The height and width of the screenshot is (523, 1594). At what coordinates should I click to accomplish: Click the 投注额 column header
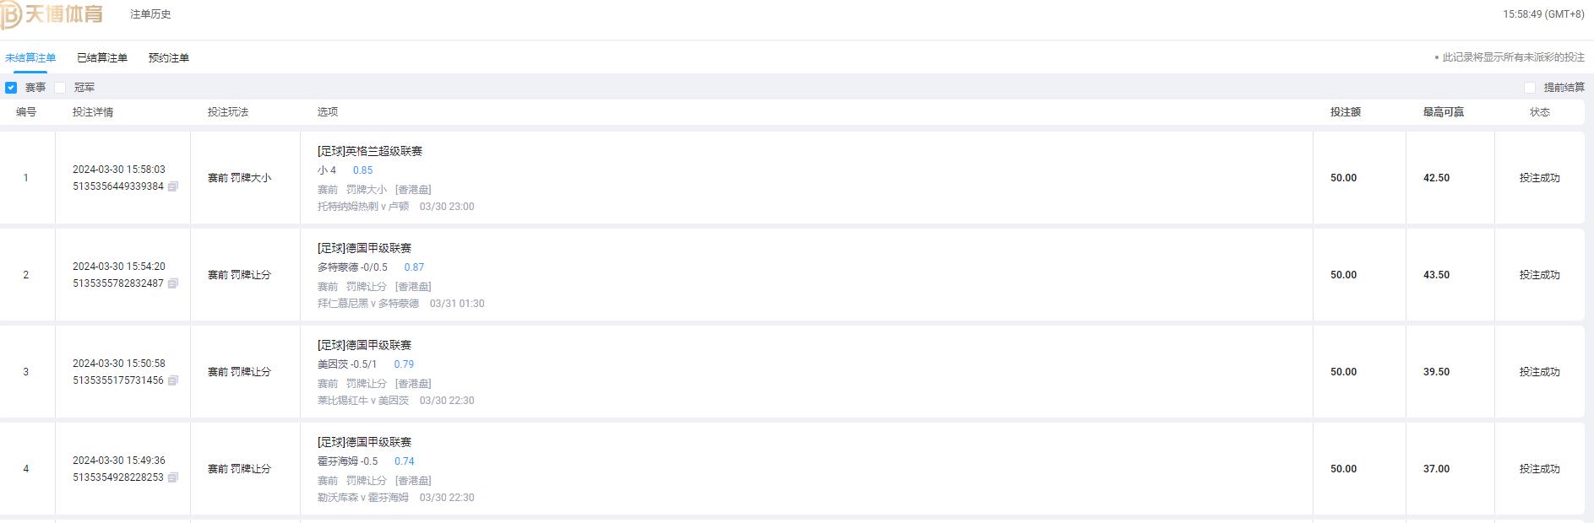point(1345,112)
